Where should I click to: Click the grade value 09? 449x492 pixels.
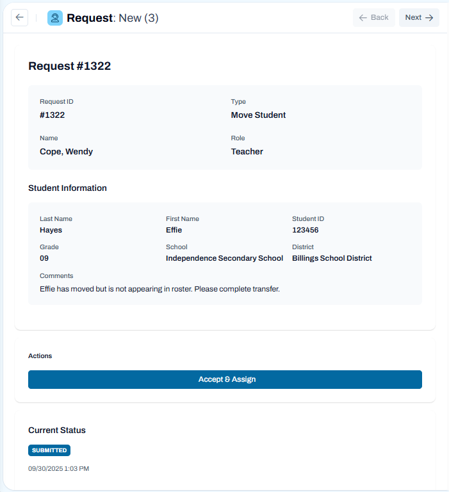(44, 258)
